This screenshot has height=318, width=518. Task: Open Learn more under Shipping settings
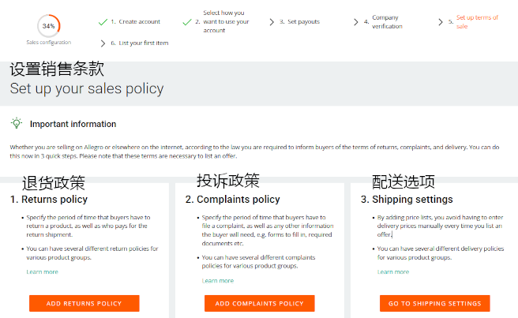tap(393, 272)
